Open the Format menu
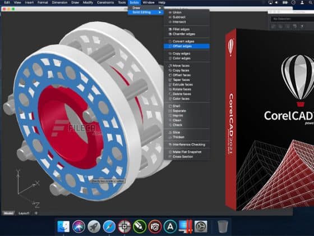Image resolution: width=314 pixels, height=236 pixels. pos(43,2)
